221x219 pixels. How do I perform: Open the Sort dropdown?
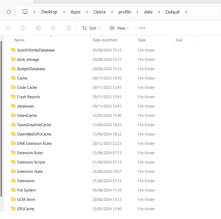click(91, 28)
